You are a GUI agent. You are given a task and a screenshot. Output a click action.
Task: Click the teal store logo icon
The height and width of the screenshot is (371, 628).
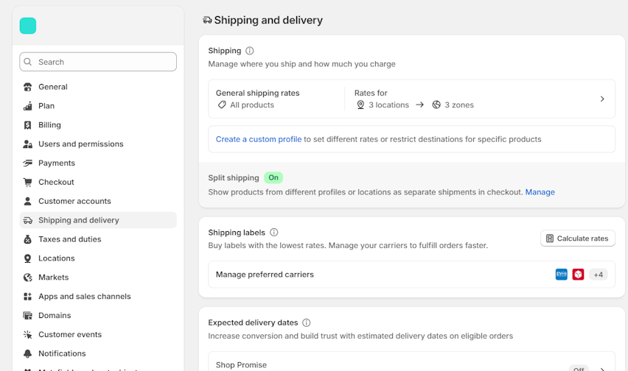pos(28,26)
